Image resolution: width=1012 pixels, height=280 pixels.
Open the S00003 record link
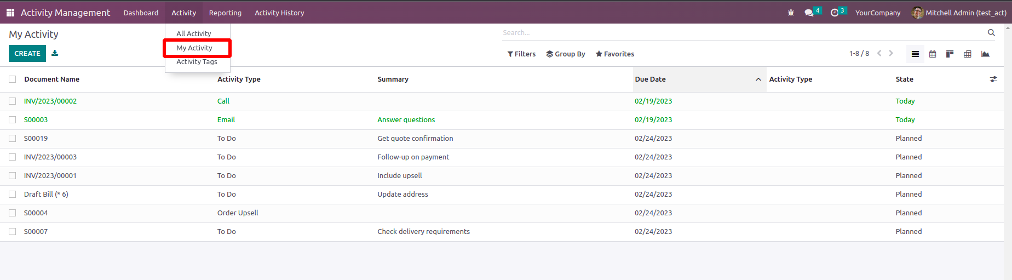coord(36,120)
